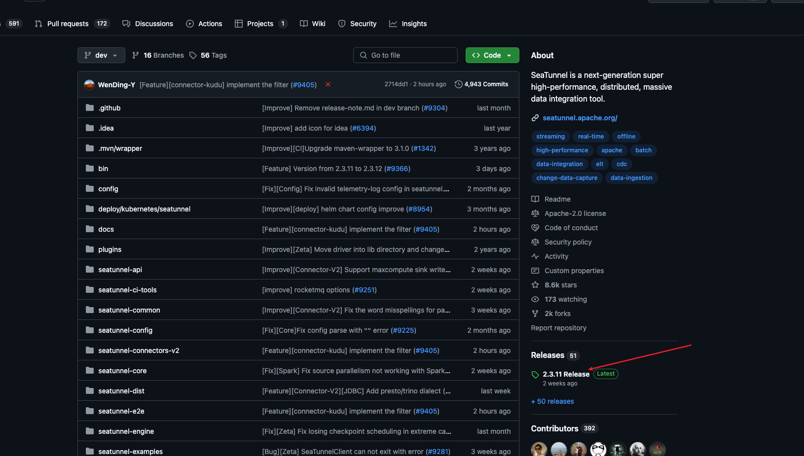The width and height of the screenshot is (804, 456).
Task: Click the star icon beside 8.6k stars
Action: coord(535,285)
